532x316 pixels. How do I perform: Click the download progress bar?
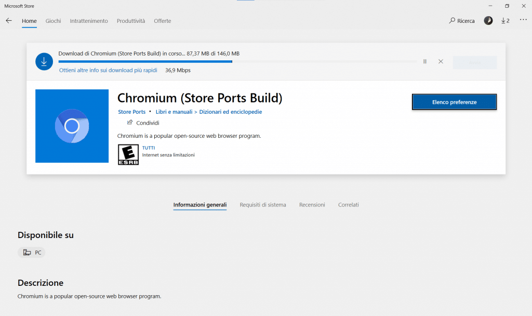click(237, 61)
